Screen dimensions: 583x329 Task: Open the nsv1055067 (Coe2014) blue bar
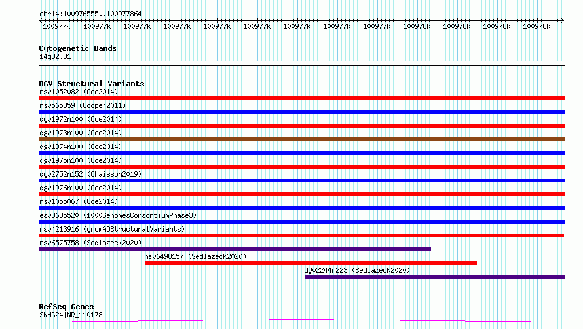[301, 208]
